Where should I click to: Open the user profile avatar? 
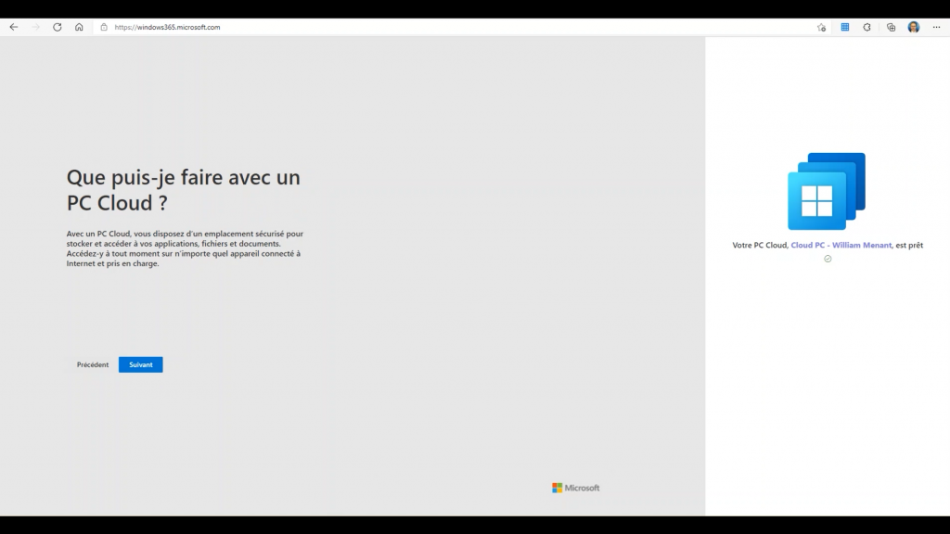pyautogui.click(x=914, y=27)
